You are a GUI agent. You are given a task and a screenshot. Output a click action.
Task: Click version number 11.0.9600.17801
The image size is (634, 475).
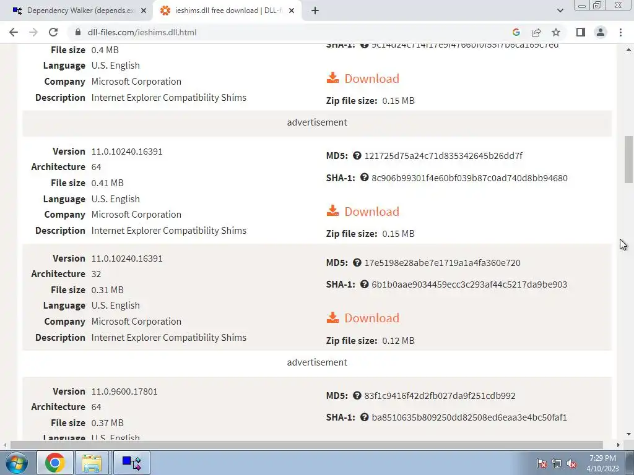124,392
